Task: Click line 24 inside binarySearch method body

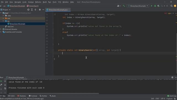Action: coord(115,53)
